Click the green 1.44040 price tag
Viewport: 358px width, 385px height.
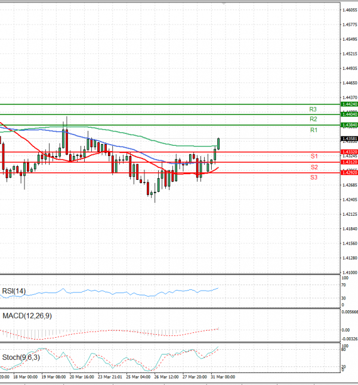point(350,114)
